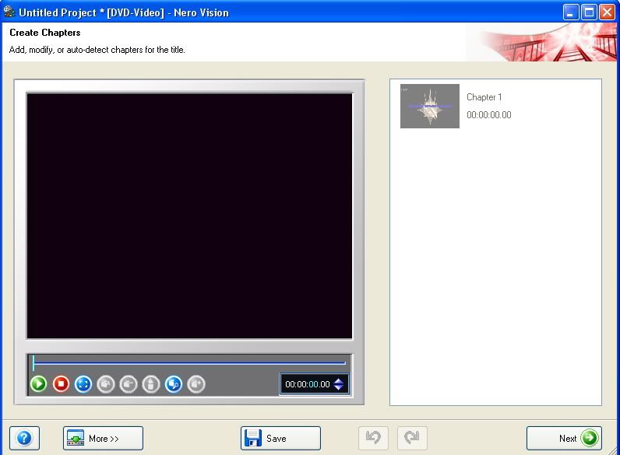Click the Undo arrow button
The width and height of the screenshot is (620, 455).
point(373,438)
